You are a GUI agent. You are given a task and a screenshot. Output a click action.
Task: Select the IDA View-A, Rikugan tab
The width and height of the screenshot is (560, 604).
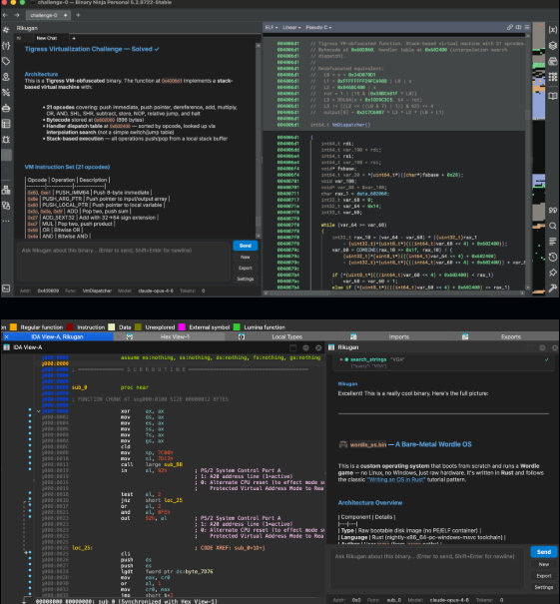pos(57,336)
